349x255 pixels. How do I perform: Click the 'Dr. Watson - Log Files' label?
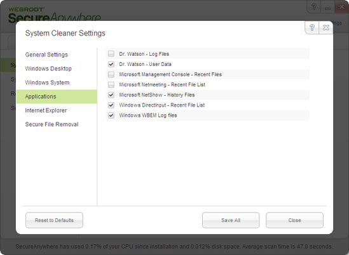click(144, 54)
